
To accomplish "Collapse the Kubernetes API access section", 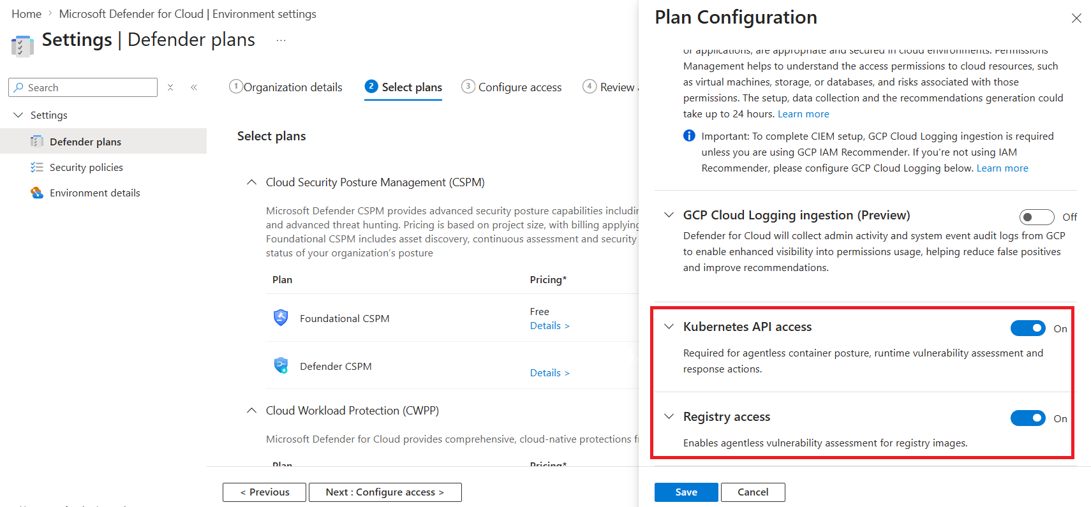I will 669,327.
